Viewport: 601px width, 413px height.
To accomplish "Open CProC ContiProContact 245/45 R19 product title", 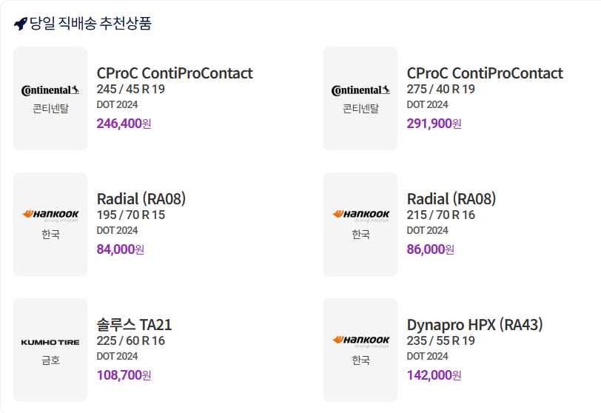I will point(175,73).
